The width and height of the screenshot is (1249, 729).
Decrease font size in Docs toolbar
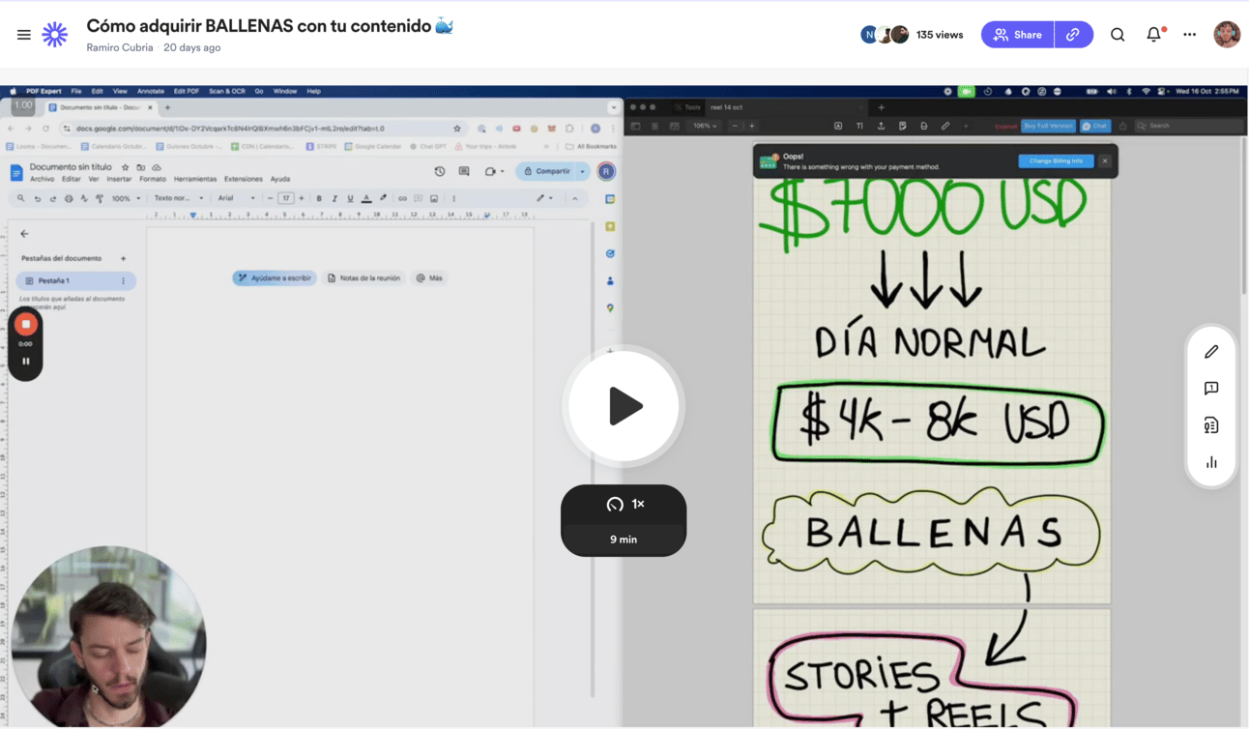pos(271,198)
